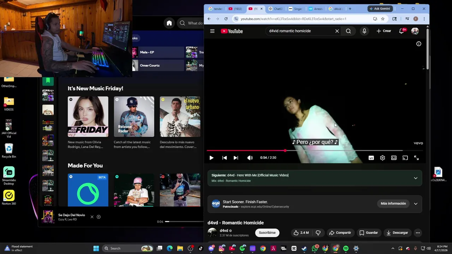
Task: Cast video with Play on TV icon
Action: pos(405,158)
